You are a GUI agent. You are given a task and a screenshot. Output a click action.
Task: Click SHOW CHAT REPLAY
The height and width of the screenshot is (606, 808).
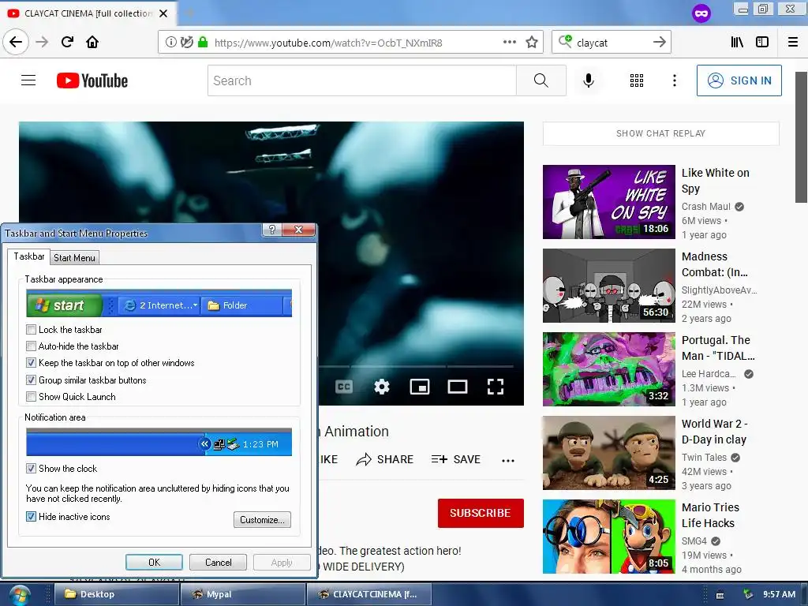click(660, 133)
